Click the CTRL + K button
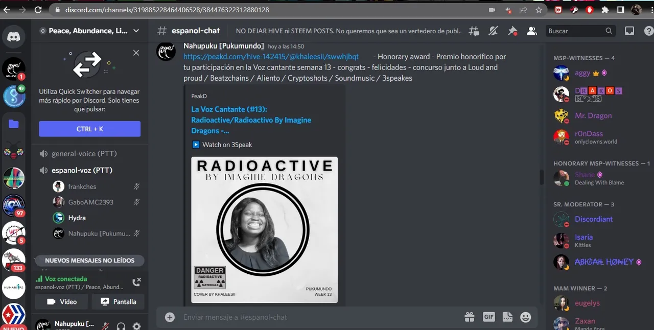 [89, 129]
